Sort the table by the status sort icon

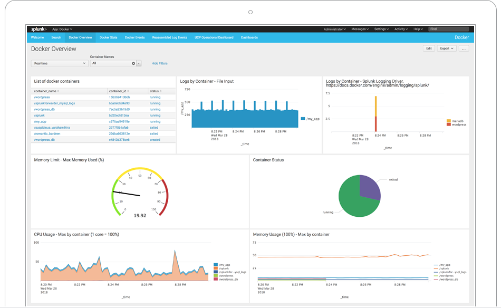click(161, 91)
